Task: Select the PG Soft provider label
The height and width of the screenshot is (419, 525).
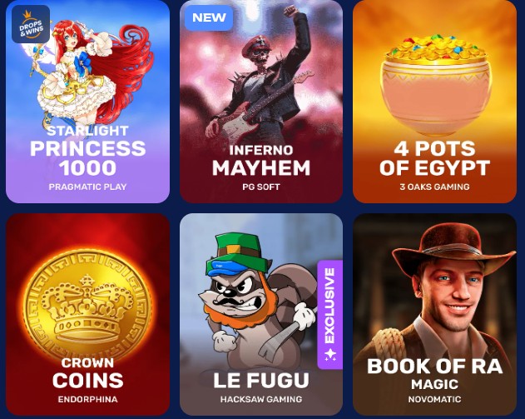Action: (261, 187)
